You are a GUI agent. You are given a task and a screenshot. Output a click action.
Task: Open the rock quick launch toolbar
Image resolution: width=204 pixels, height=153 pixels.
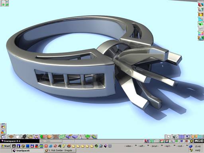pyautogui.click(x=180, y=146)
